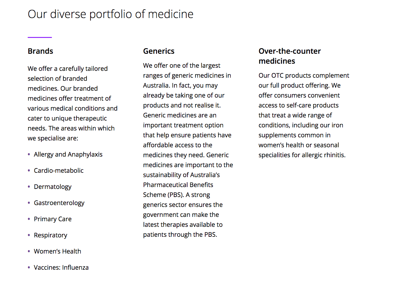Click the Dermatology list item
The width and height of the screenshot is (397, 284).
53,187
